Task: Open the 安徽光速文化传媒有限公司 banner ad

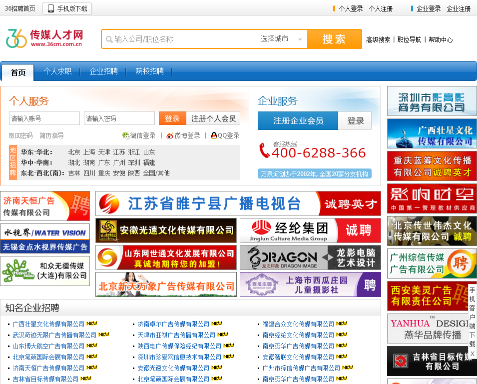Action: [166, 230]
